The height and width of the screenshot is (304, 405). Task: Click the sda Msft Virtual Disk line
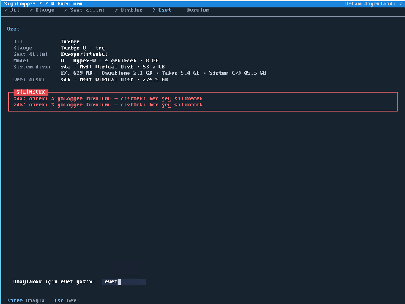tap(113, 67)
